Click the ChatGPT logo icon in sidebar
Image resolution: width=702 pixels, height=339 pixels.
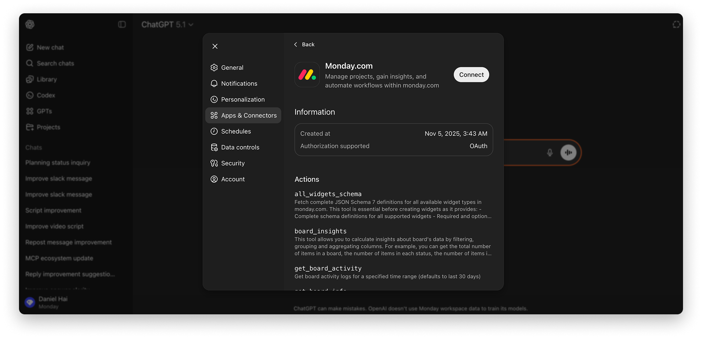pyautogui.click(x=30, y=24)
